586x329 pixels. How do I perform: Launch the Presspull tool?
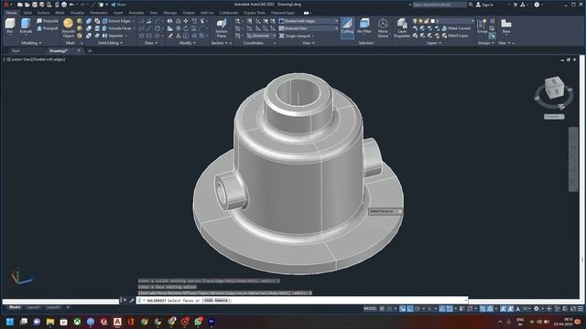coord(47,28)
